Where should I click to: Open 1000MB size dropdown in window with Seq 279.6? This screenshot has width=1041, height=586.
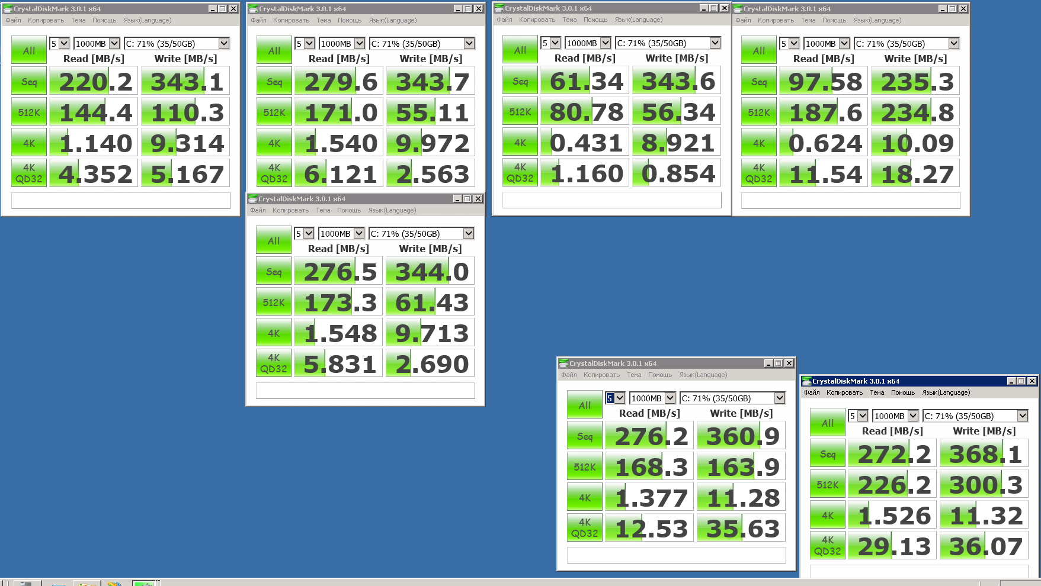click(x=342, y=43)
